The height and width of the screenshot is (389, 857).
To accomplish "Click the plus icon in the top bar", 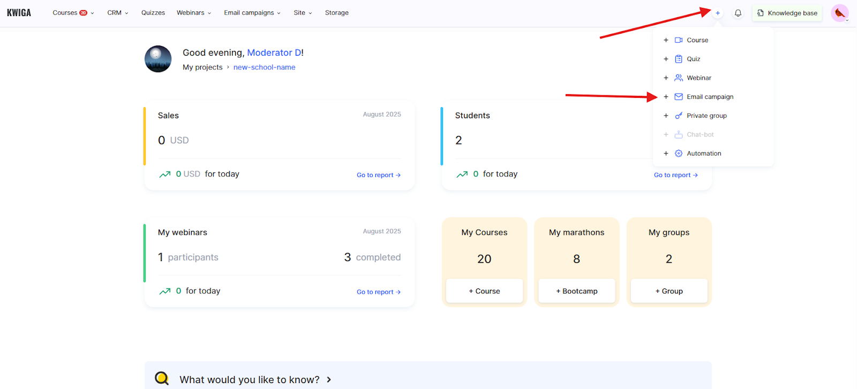I will [x=718, y=13].
